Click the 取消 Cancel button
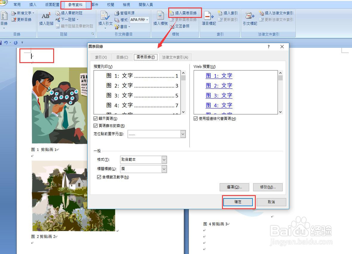 point(271,202)
